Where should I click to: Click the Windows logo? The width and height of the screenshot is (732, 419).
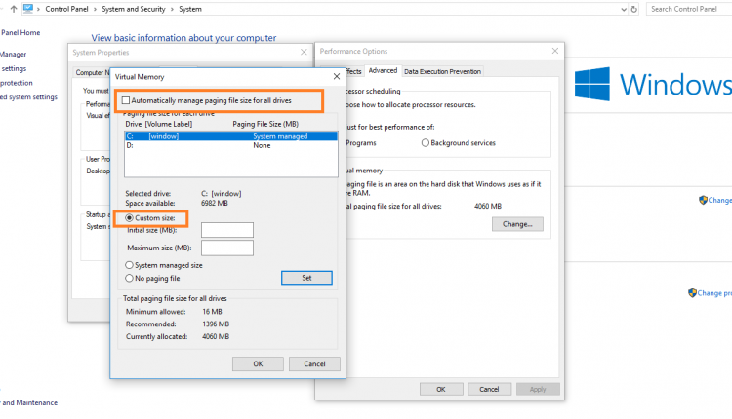pyautogui.click(x=592, y=84)
